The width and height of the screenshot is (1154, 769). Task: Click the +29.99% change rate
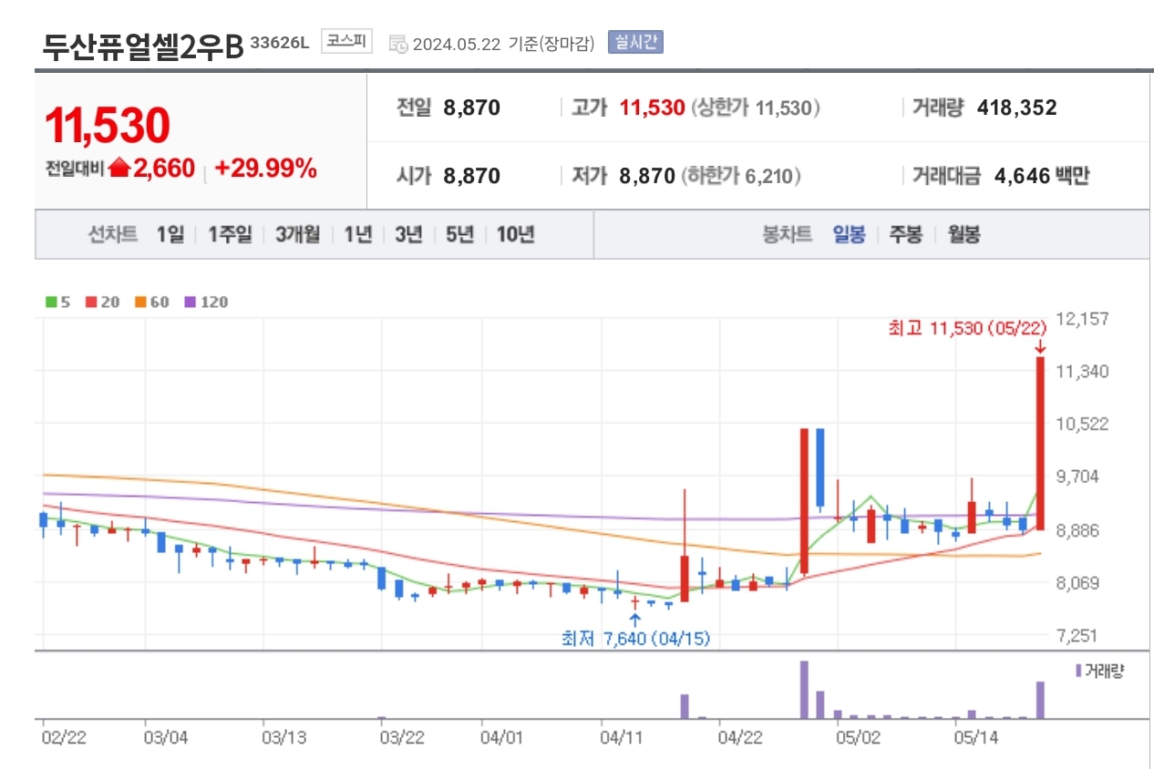pos(266,169)
